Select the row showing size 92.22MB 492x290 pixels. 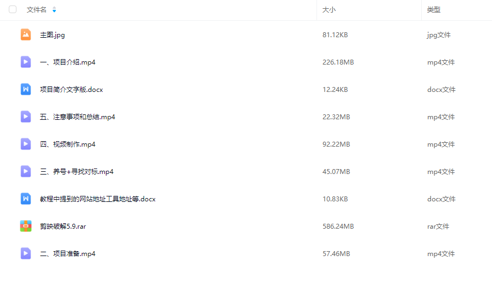point(246,144)
